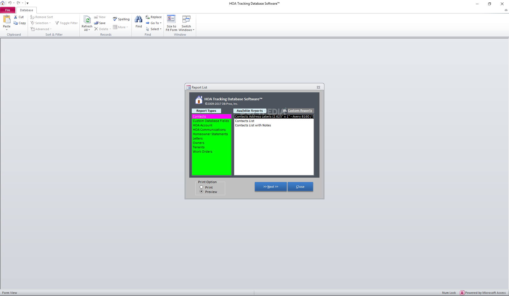Click the Cut scissors icon

(16, 17)
